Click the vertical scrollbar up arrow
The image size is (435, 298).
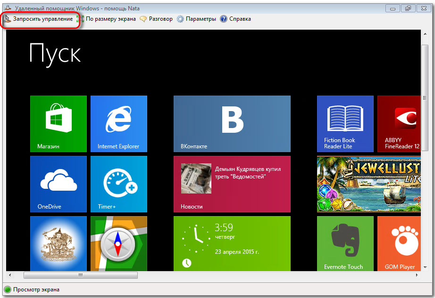[425, 34]
